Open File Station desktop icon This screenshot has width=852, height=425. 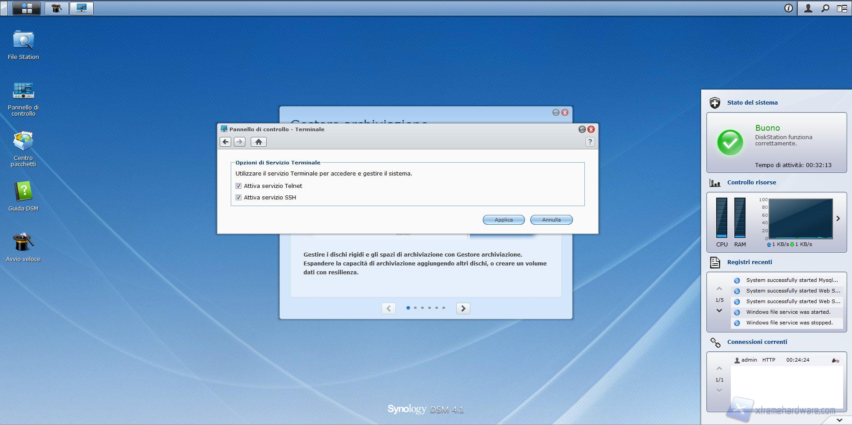pos(23,41)
